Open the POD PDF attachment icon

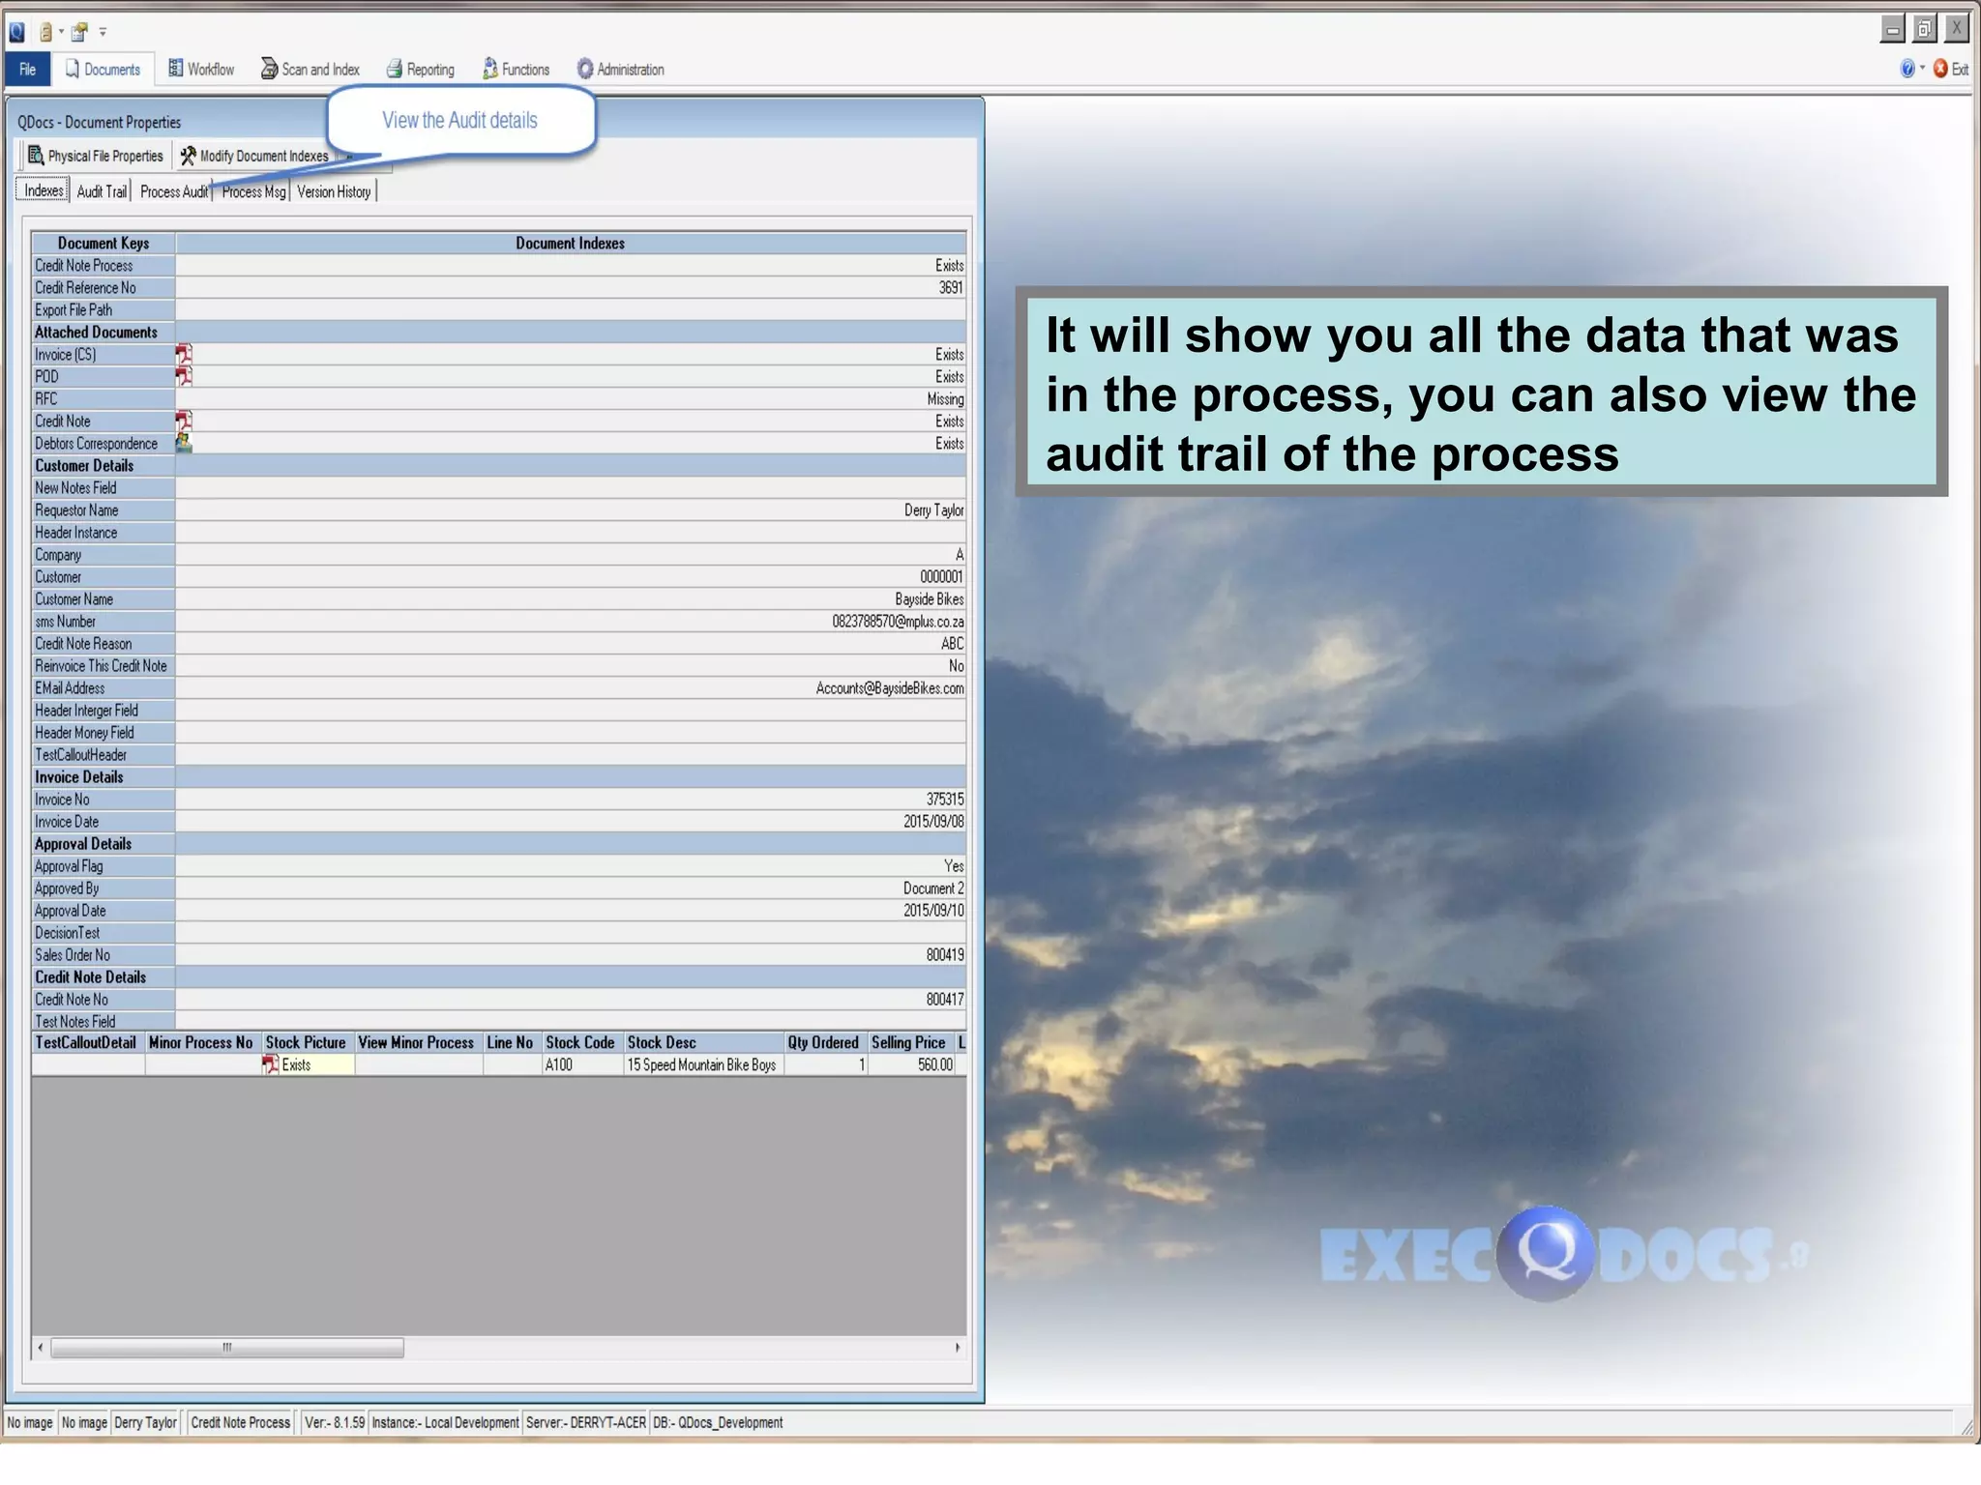pos(184,376)
